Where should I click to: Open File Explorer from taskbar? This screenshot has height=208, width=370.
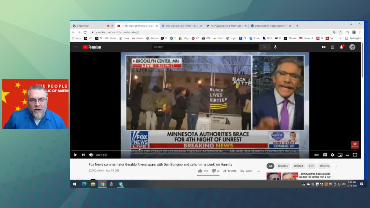[x=93, y=184]
